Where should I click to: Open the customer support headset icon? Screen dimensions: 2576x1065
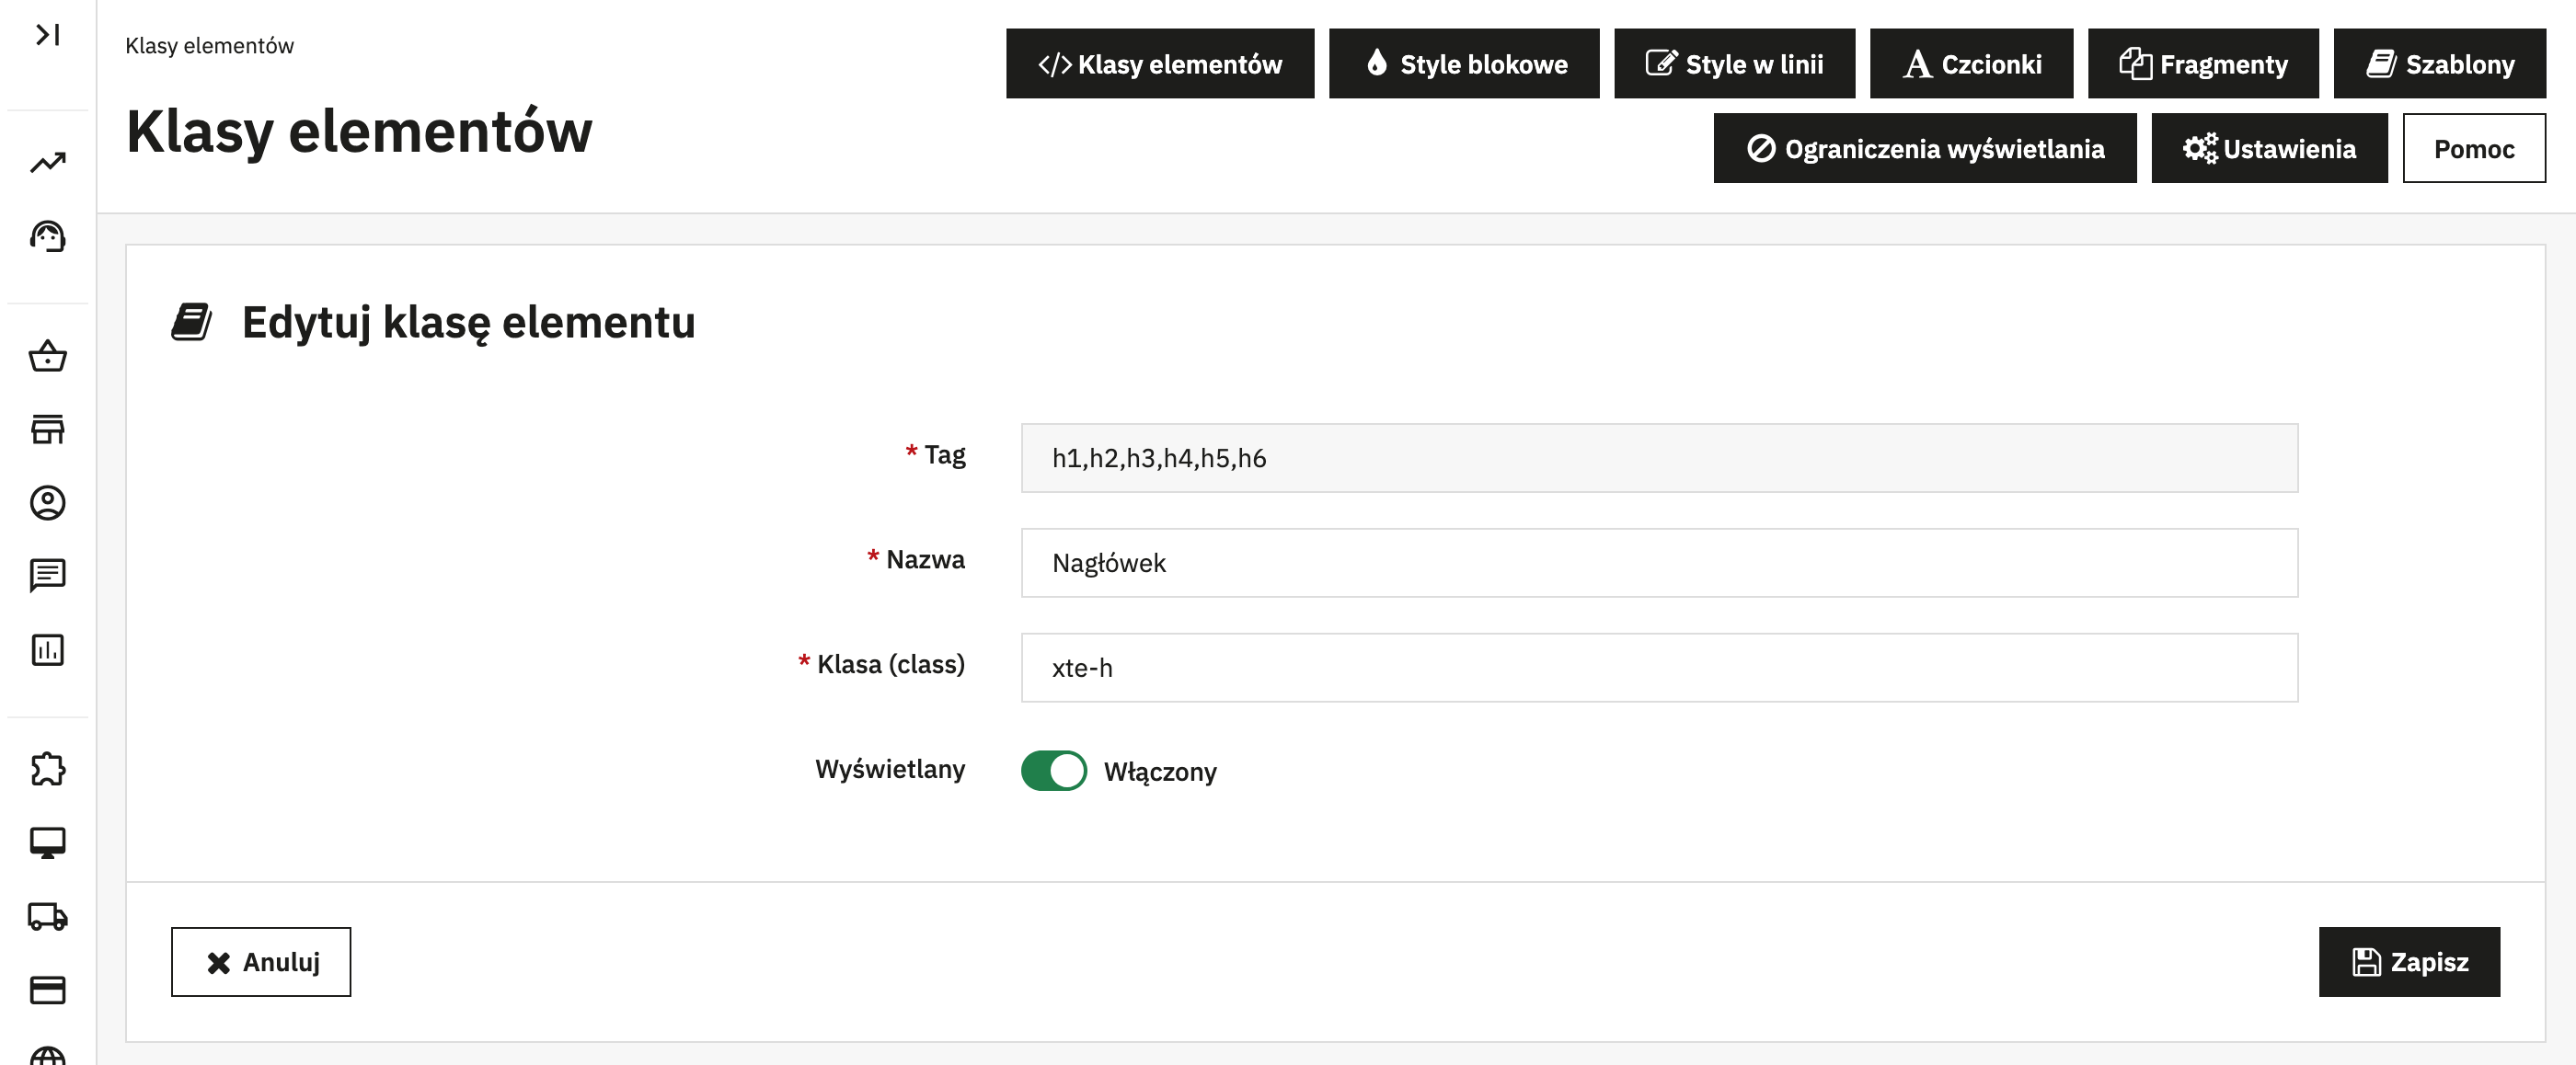pos(47,237)
